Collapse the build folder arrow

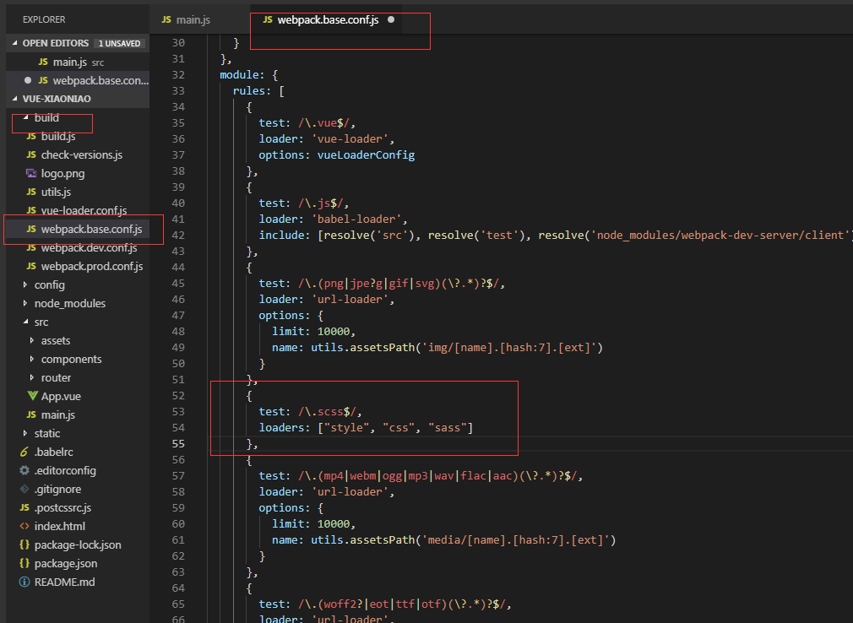(25, 117)
